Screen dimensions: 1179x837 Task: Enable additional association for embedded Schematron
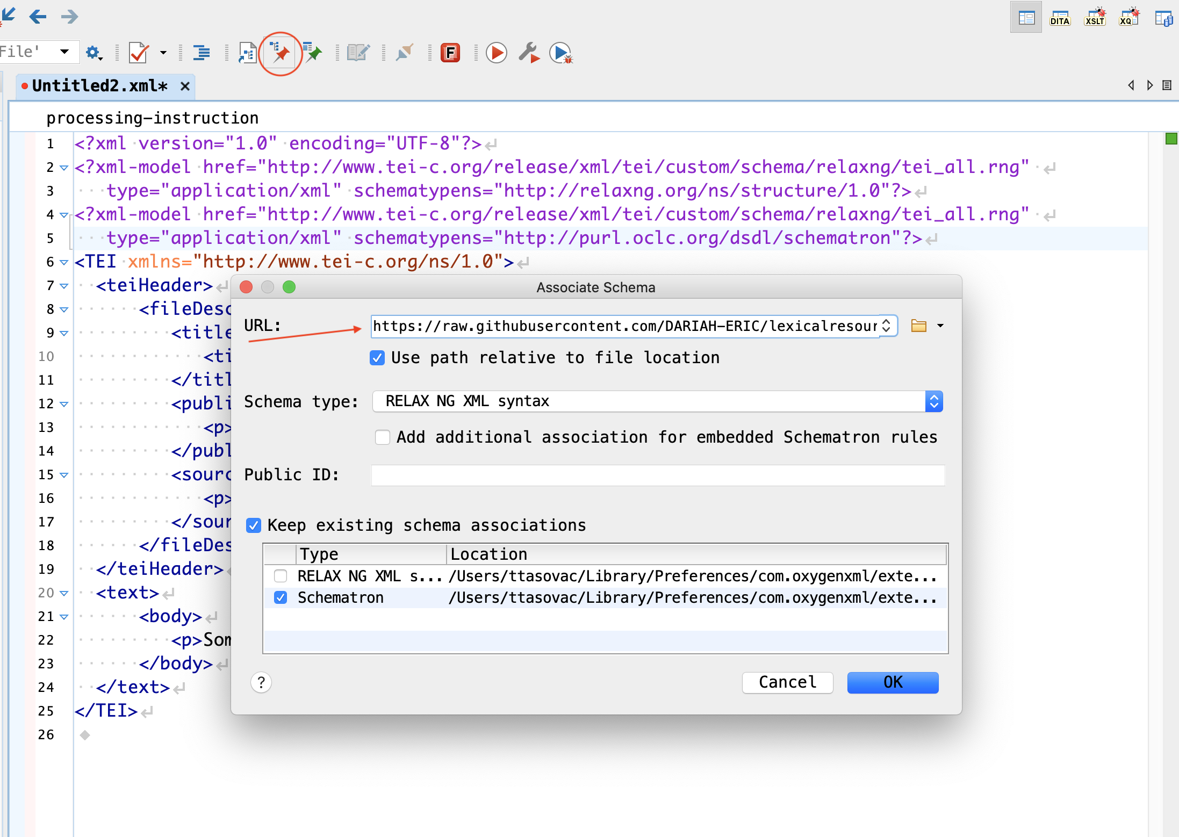[383, 437]
